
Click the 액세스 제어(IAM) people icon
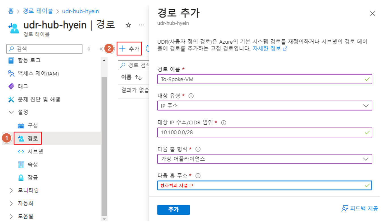click(11, 74)
